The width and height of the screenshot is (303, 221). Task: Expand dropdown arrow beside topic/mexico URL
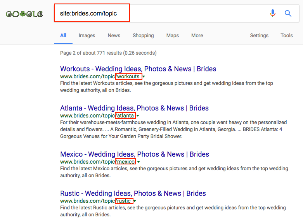[x=139, y=162]
